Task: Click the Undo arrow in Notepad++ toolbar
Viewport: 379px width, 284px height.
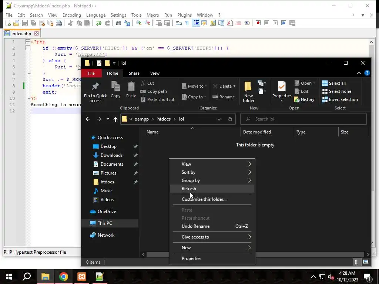Action: (98, 23)
